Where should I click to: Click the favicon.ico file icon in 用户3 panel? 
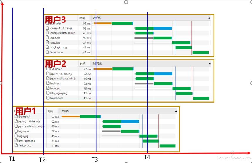[x=47, y=52]
